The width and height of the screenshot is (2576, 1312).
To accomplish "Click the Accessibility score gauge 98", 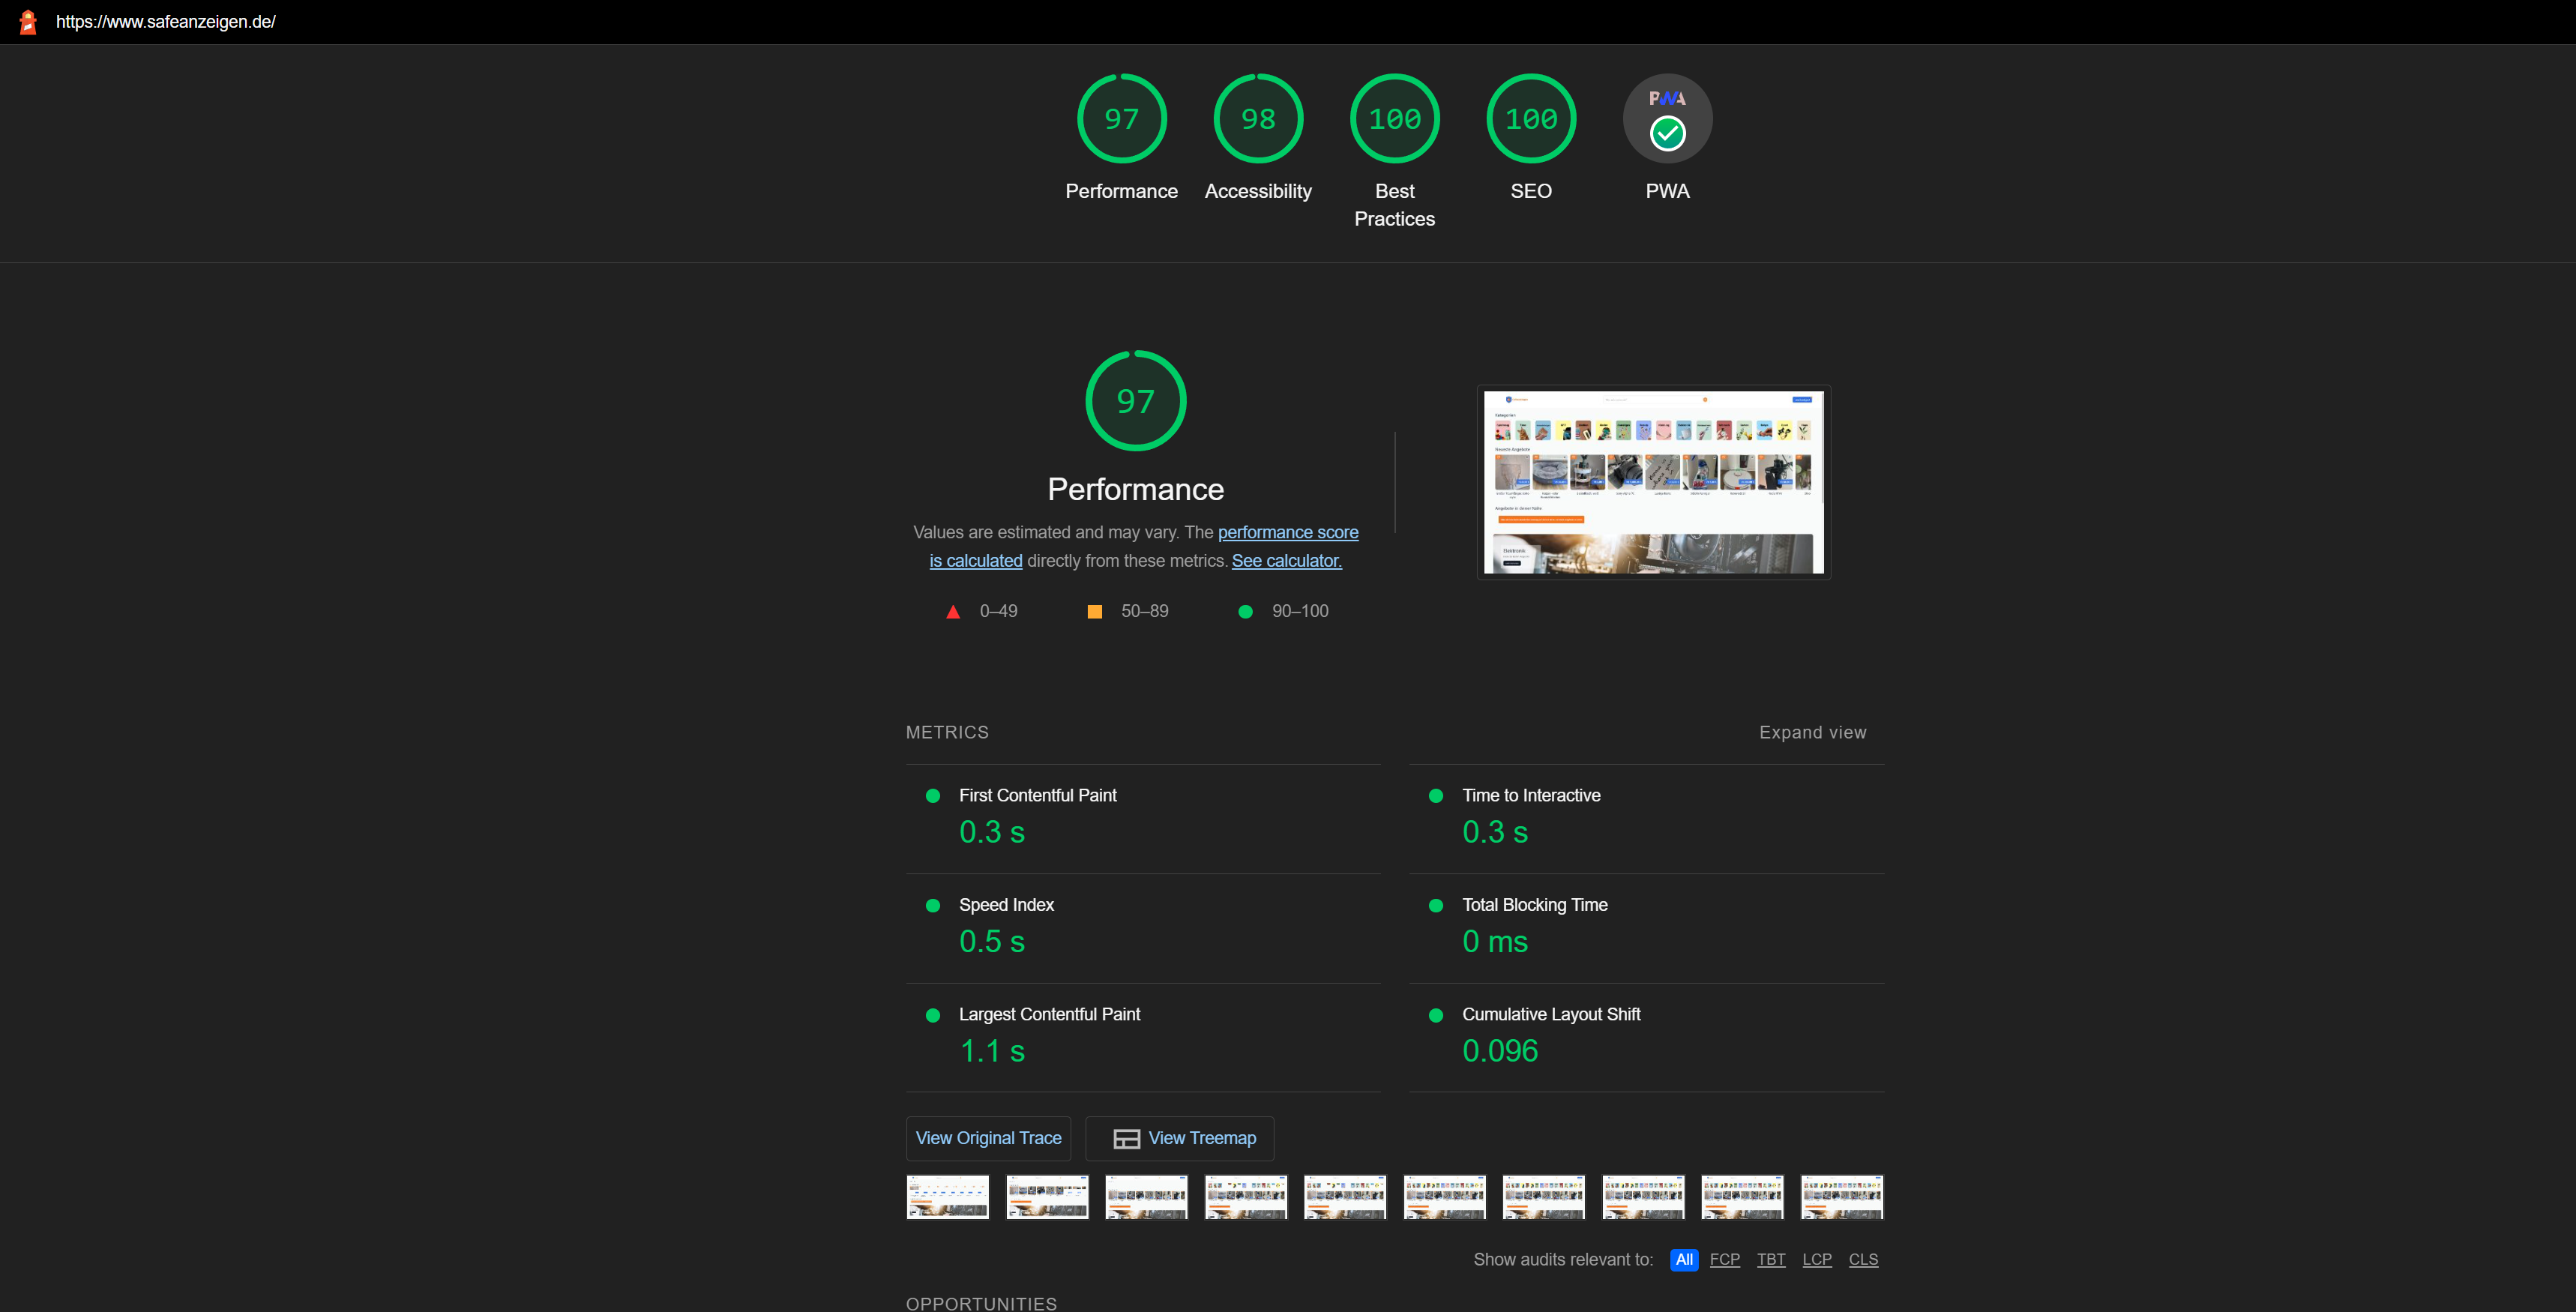I will pos(1257,119).
